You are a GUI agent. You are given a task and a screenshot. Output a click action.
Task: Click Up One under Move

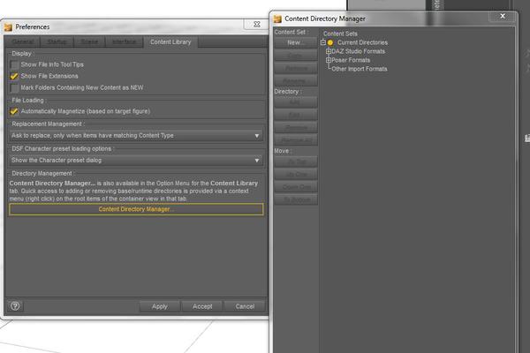coord(296,175)
